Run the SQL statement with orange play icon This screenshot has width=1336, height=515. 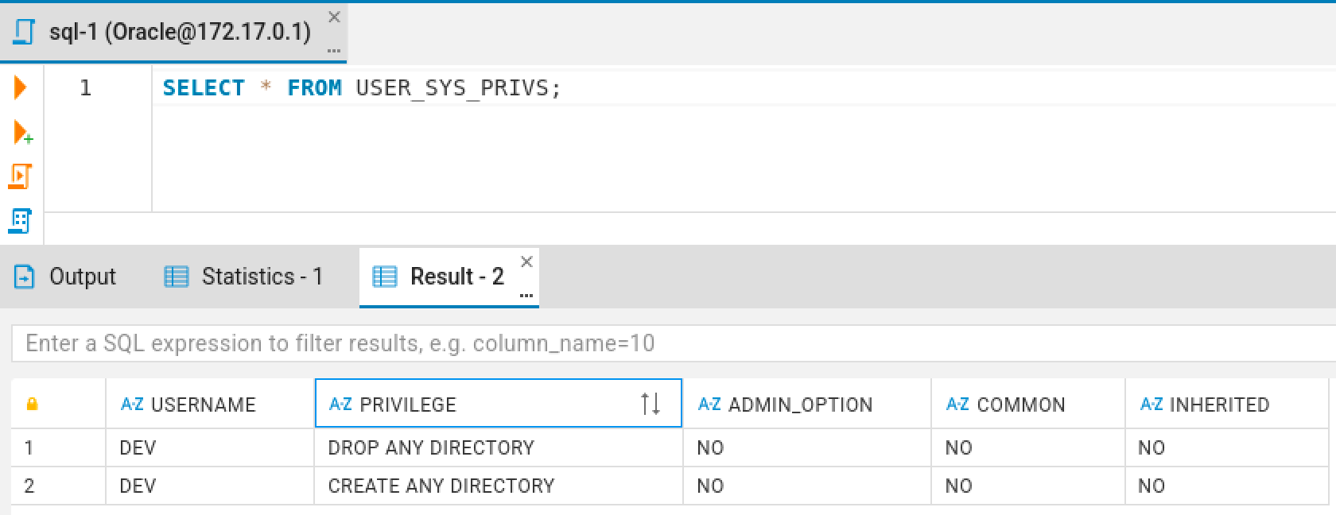pyautogui.click(x=21, y=87)
